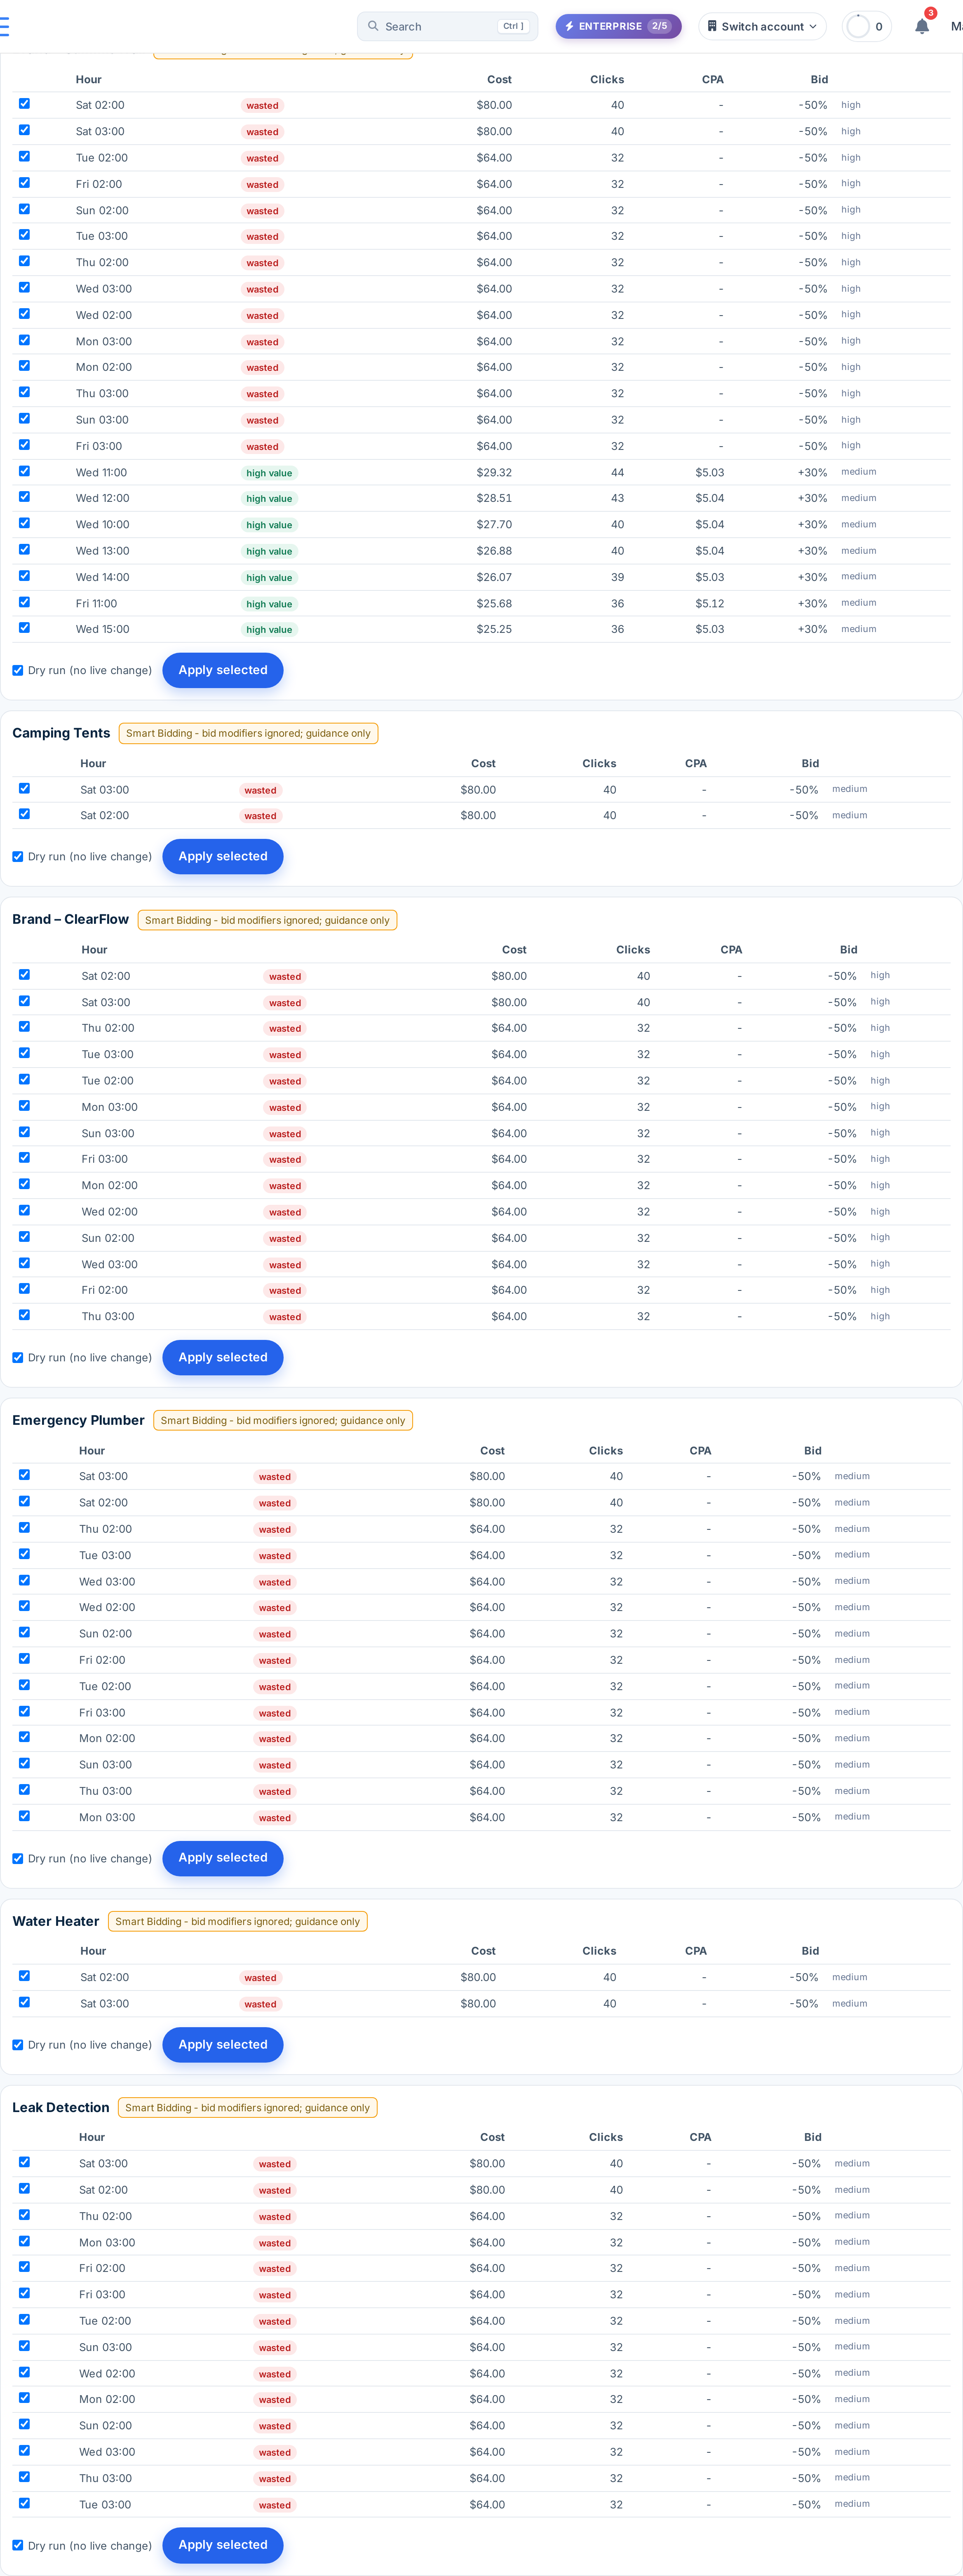The width and height of the screenshot is (963, 2576).
Task: Click the Wed 12:00 hour label
Action: (x=102, y=498)
